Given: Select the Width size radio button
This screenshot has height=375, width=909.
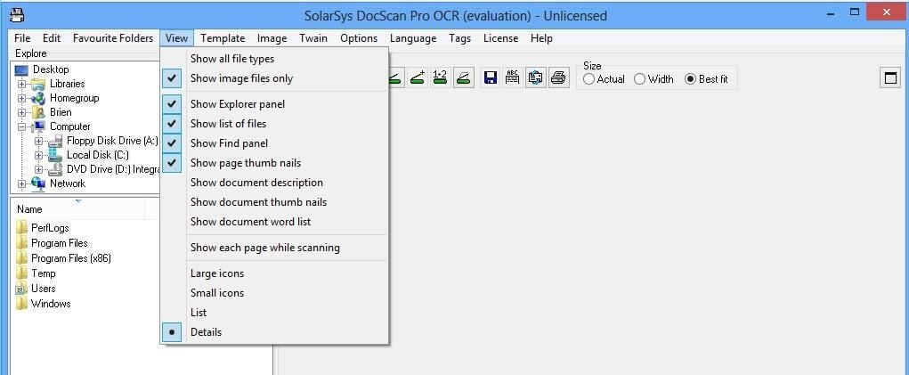Looking at the screenshot, I should (639, 79).
